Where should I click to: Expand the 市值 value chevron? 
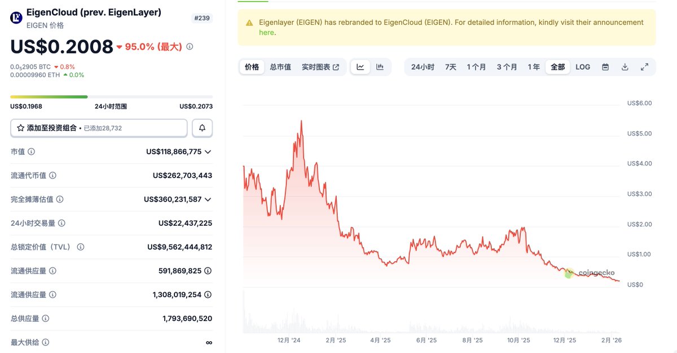tap(208, 152)
